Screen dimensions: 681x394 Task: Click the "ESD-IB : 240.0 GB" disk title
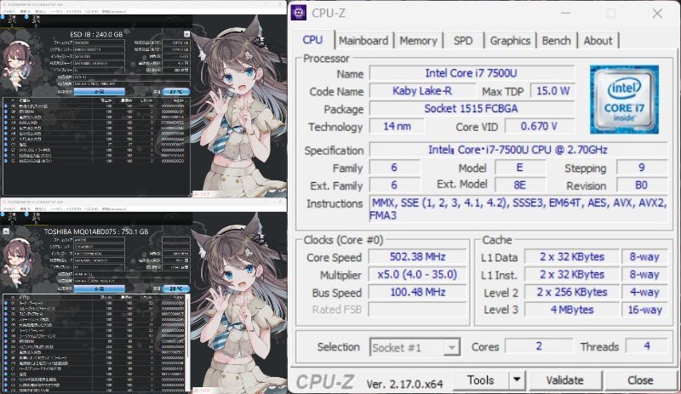[96, 34]
